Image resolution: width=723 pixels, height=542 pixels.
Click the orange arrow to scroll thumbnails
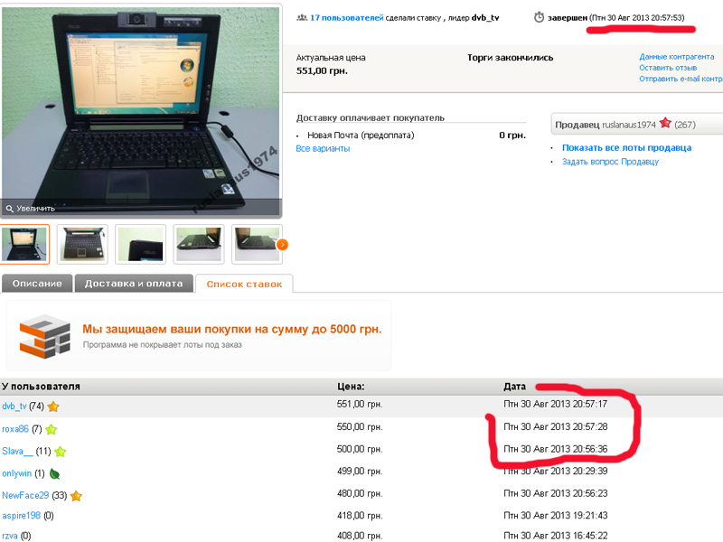pos(282,244)
